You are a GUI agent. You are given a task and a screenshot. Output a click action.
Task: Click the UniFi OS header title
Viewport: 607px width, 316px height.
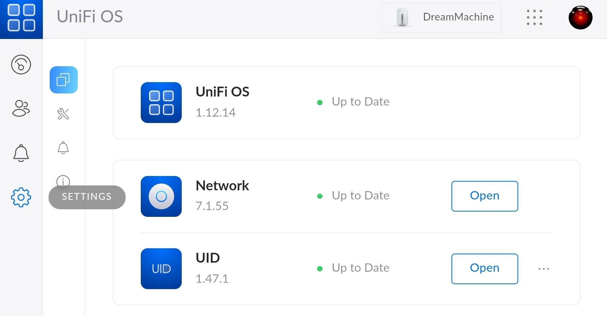point(90,17)
